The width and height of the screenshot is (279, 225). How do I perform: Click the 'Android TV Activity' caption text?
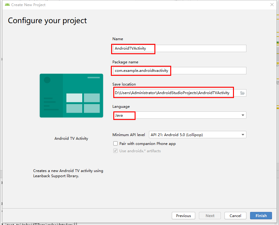(71, 138)
